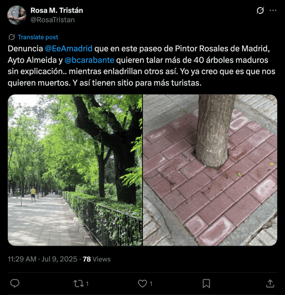
Task: Bookmark this post
Action: (206, 283)
